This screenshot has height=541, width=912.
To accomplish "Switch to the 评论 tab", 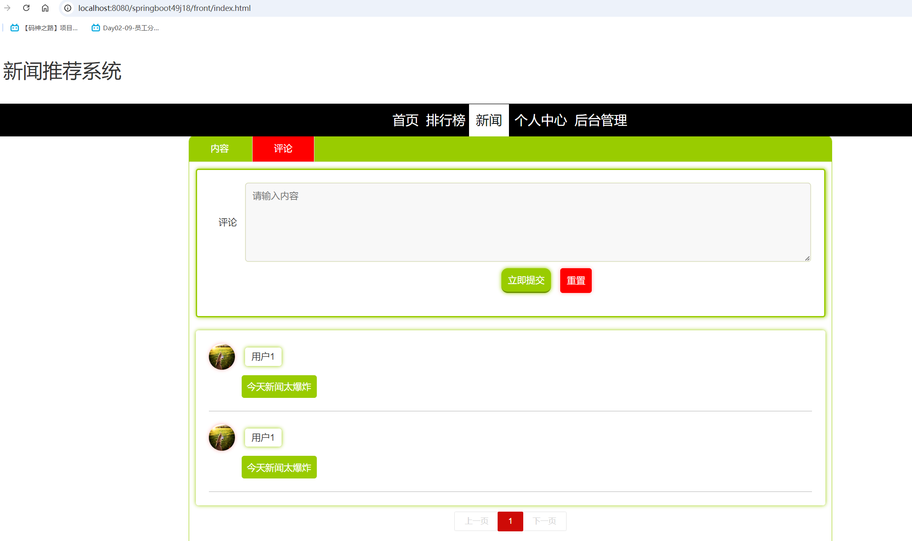I will point(283,149).
